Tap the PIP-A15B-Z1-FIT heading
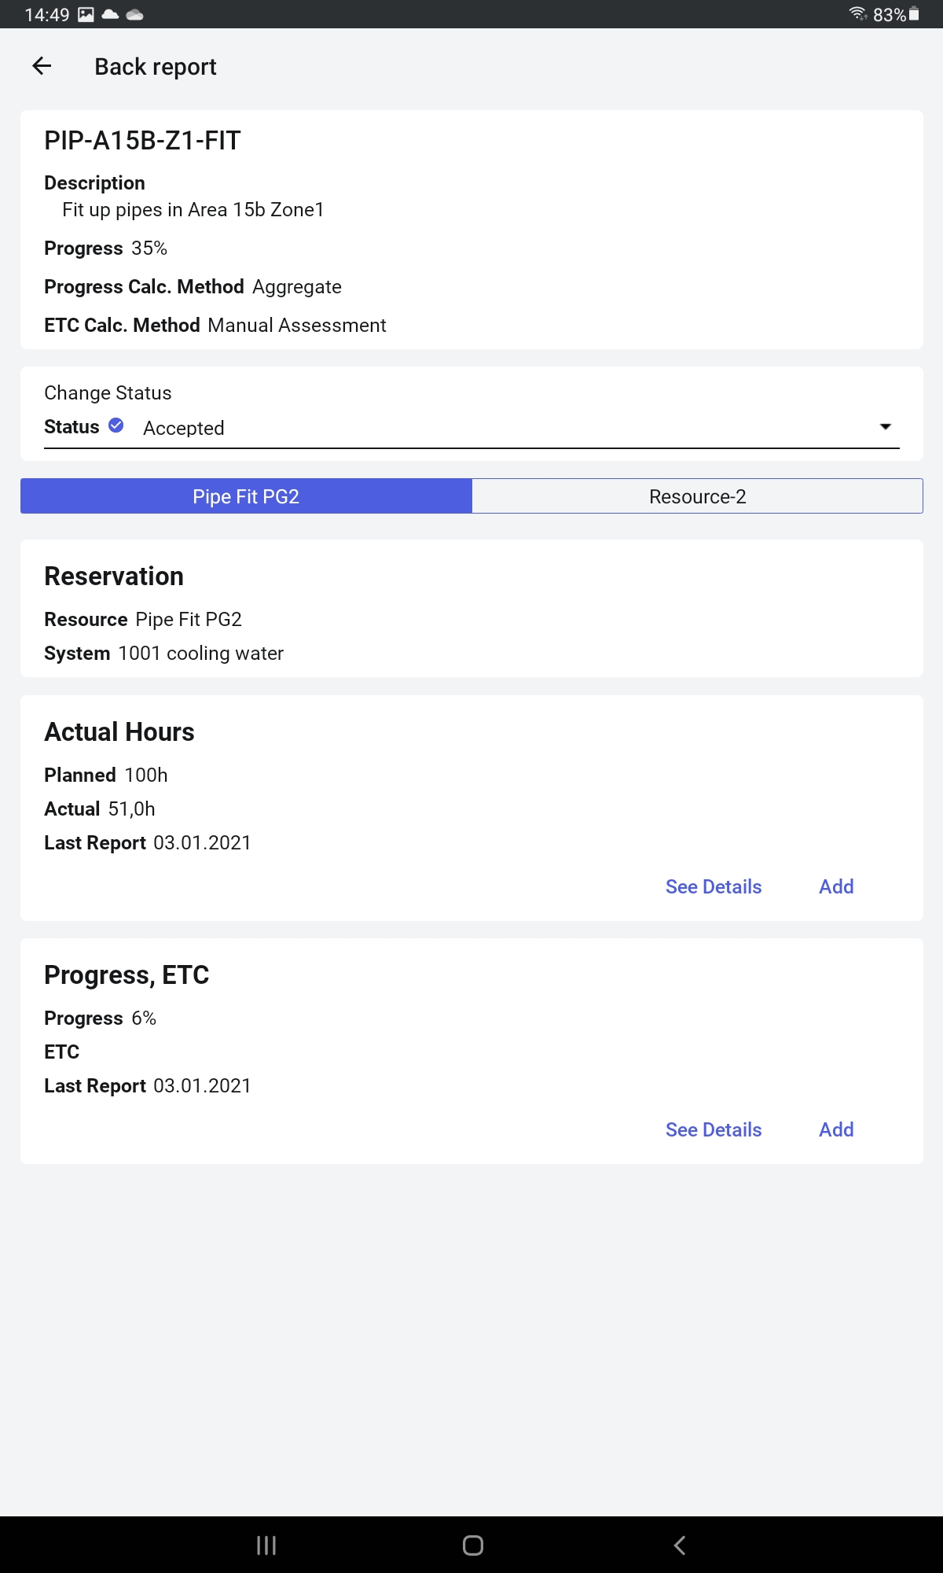943x1573 pixels. [x=142, y=141]
